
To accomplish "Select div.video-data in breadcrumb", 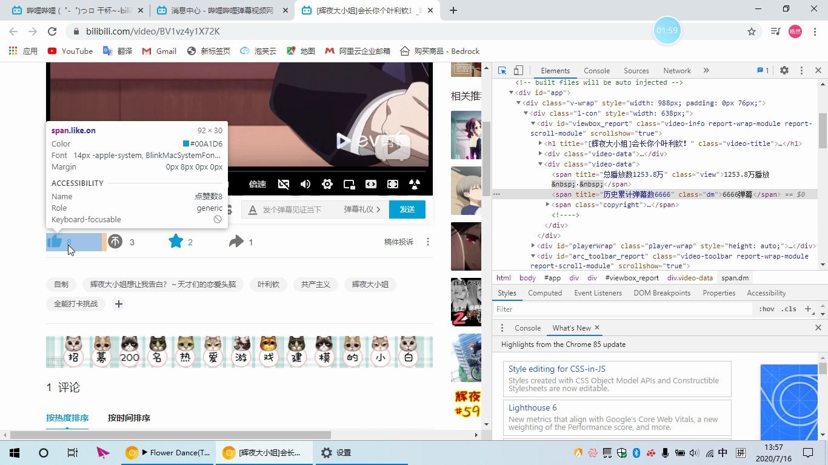I will (690, 278).
